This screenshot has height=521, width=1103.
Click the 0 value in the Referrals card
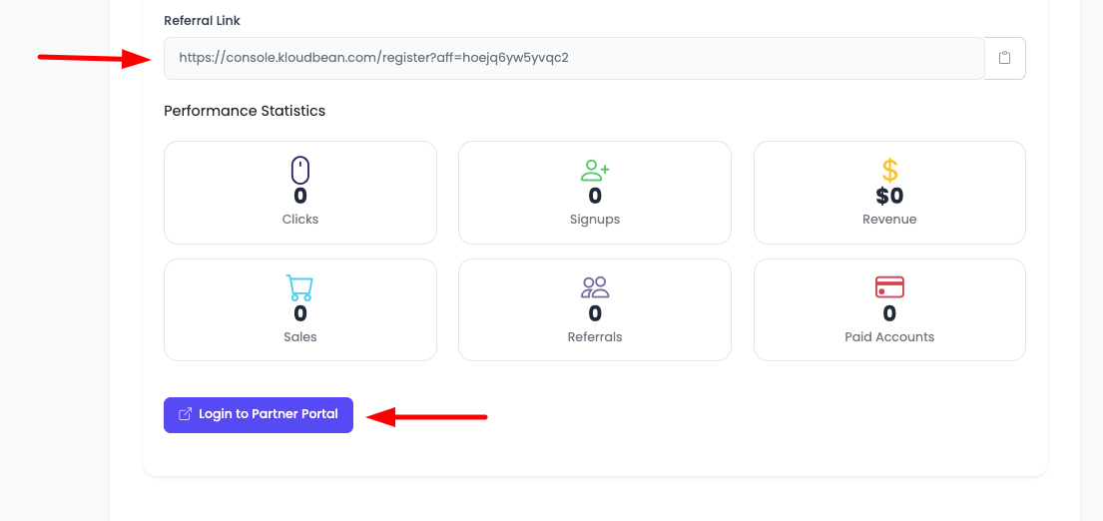click(595, 312)
